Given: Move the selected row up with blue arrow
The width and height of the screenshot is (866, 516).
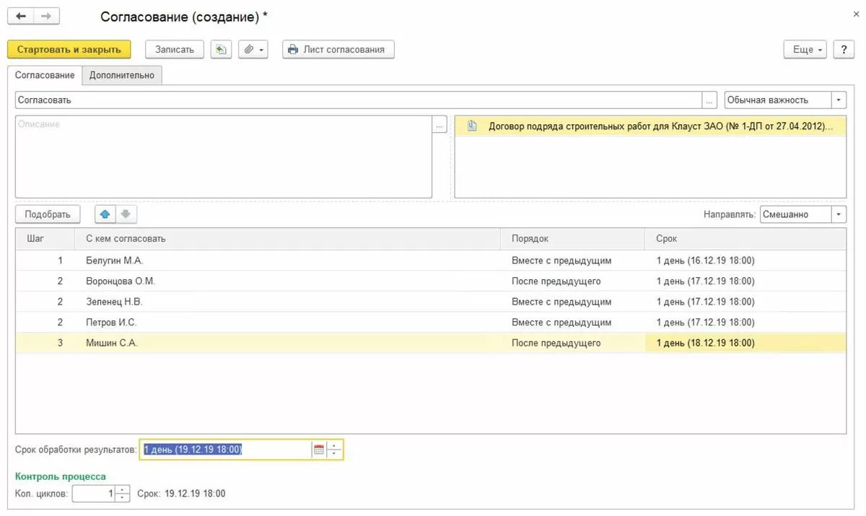Looking at the screenshot, I should click(105, 214).
